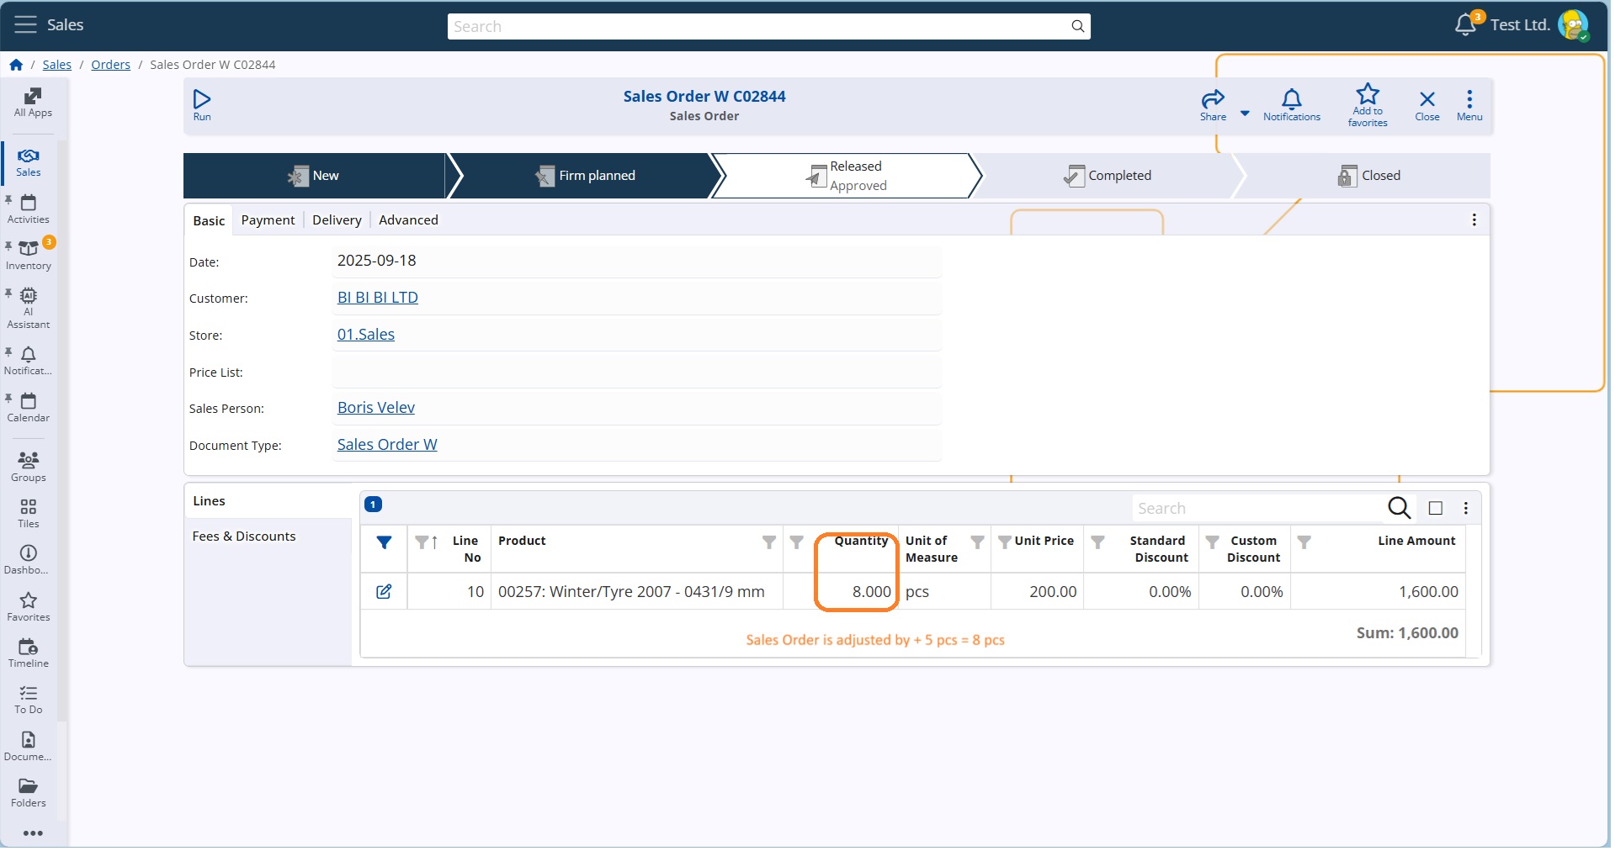
Task: Open the To Do list
Action: 29,700
